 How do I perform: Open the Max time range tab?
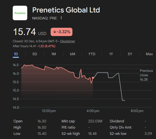click(x=149, y=54)
